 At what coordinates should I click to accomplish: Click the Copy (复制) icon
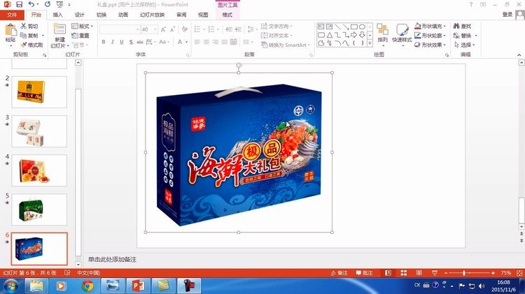pyautogui.click(x=23, y=36)
